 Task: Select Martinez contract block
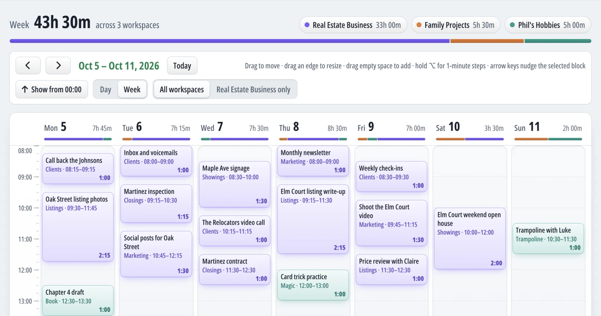pyautogui.click(x=234, y=269)
